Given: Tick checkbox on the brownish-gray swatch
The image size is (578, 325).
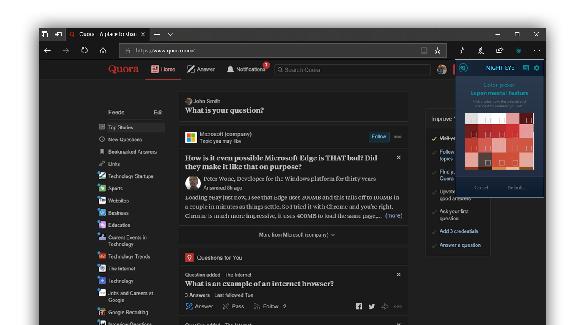Looking at the screenshot, I should tap(488, 163).
